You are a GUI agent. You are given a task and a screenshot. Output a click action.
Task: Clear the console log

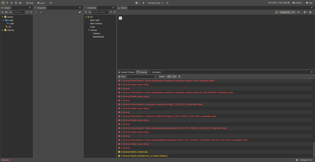pos(122,76)
